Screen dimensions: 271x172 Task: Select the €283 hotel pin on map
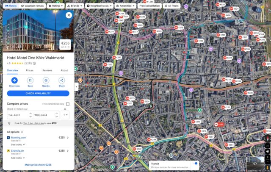(x=117, y=57)
